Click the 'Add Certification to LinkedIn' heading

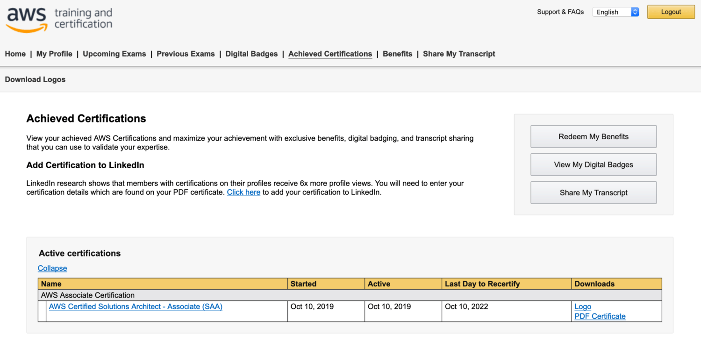pyautogui.click(x=86, y=165)
